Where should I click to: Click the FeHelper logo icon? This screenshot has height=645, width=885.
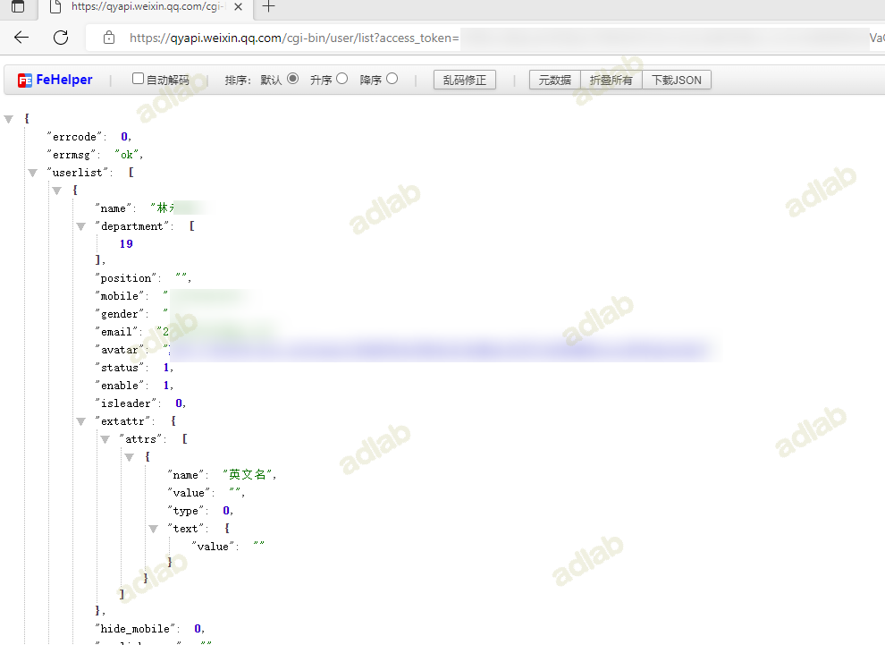[x=25, y=81]
